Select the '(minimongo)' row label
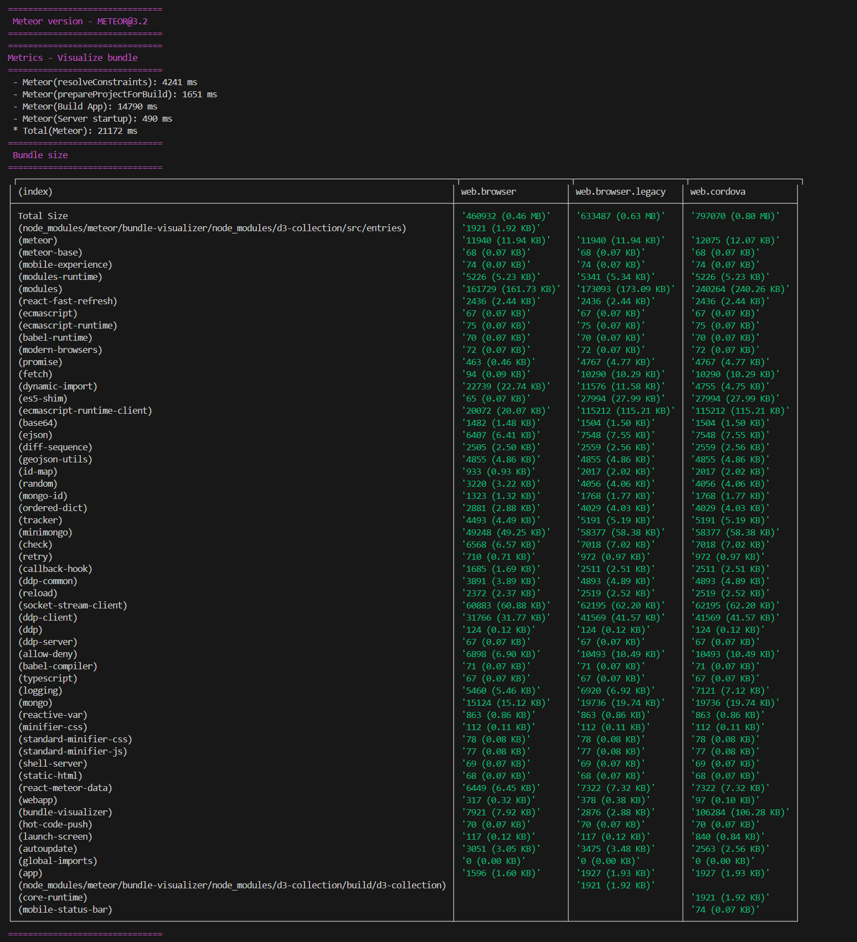The height and width of the screenshot is (942, 857). click(45, 532)
